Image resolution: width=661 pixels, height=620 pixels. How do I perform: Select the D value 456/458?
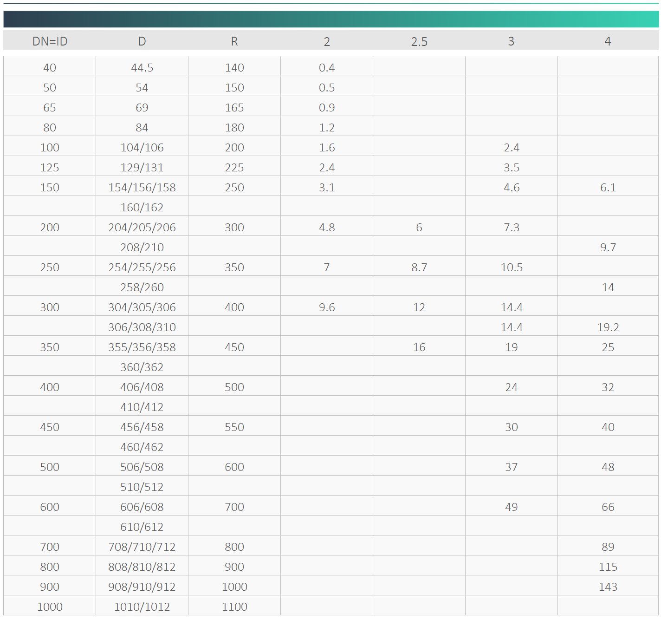click(142, 427)
